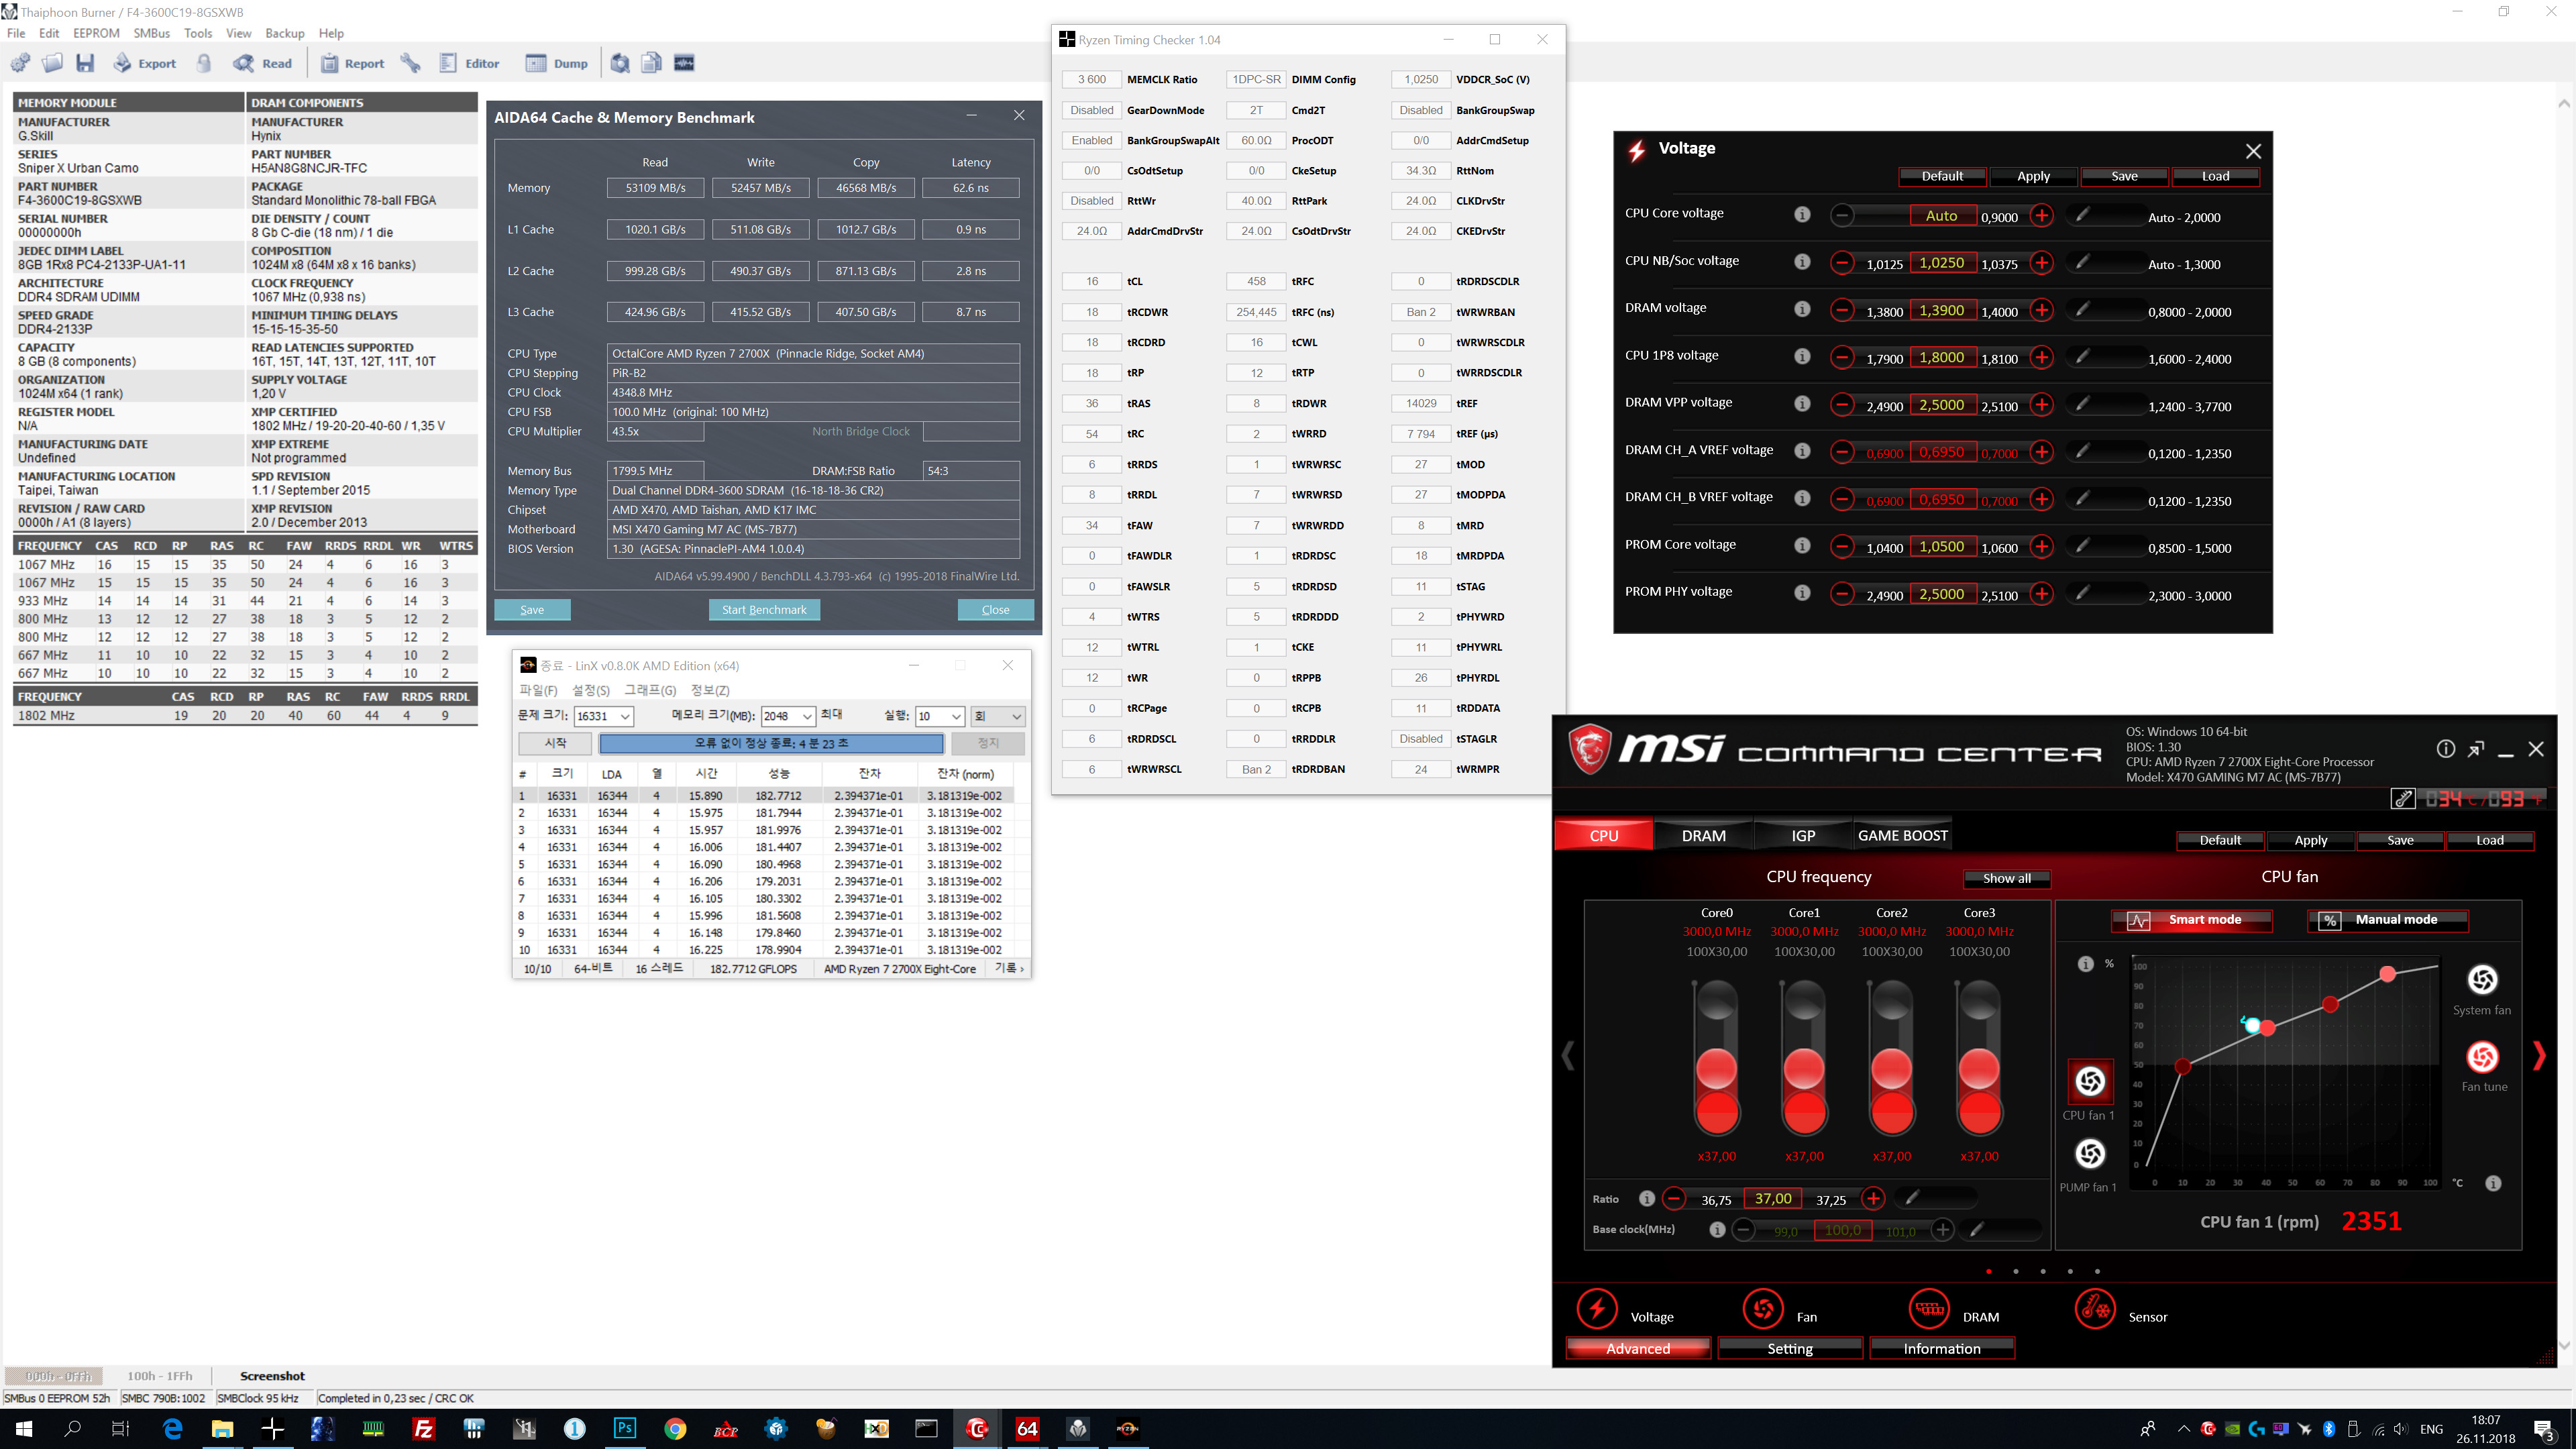Screen dimensions: 2576x1449
Task: Switch to the DRAM tab
Action: point(1703,835)
